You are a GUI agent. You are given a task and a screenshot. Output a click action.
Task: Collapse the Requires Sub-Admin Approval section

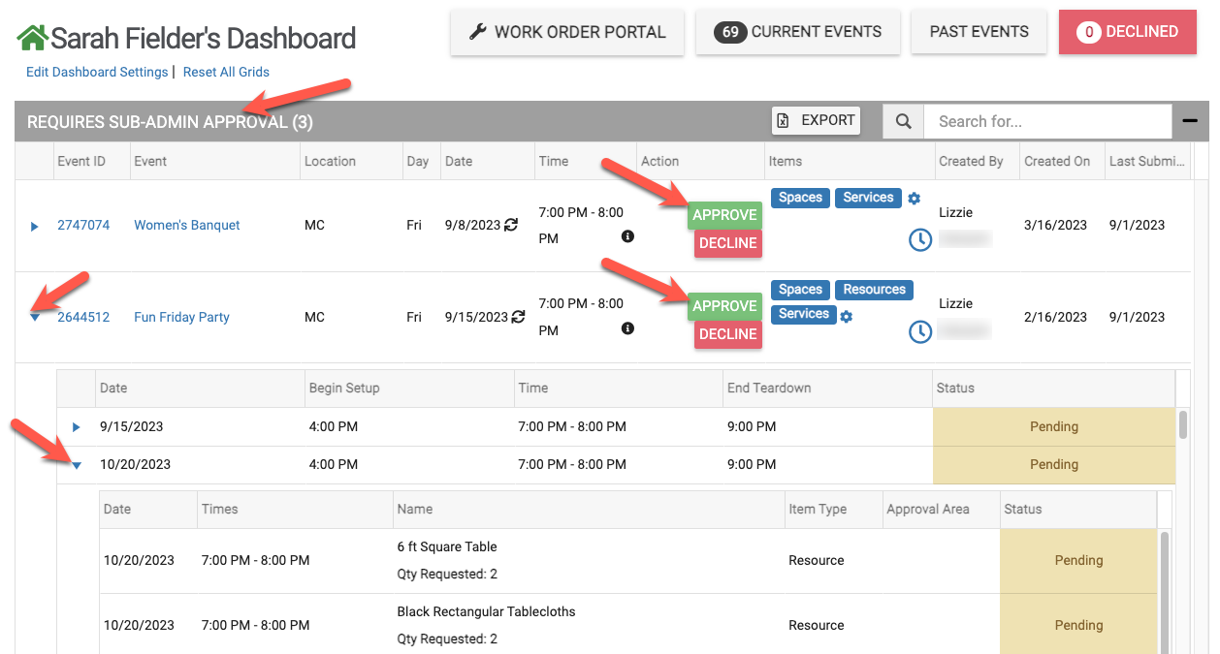(x=1190, y=122)
